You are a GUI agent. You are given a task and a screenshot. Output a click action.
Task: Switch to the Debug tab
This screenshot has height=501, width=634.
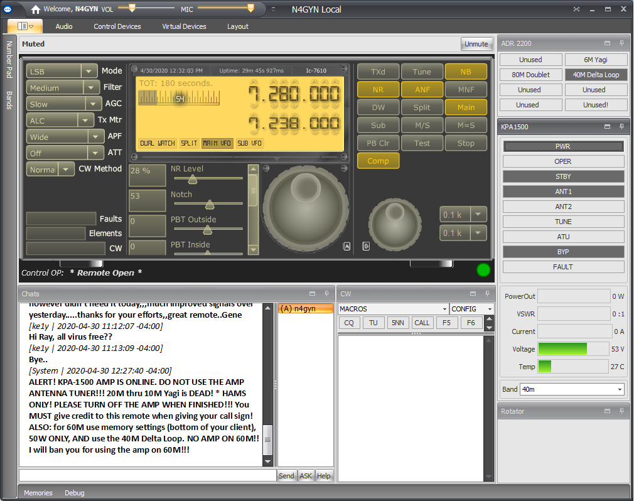pyautogui.click(x=75, y=492)
